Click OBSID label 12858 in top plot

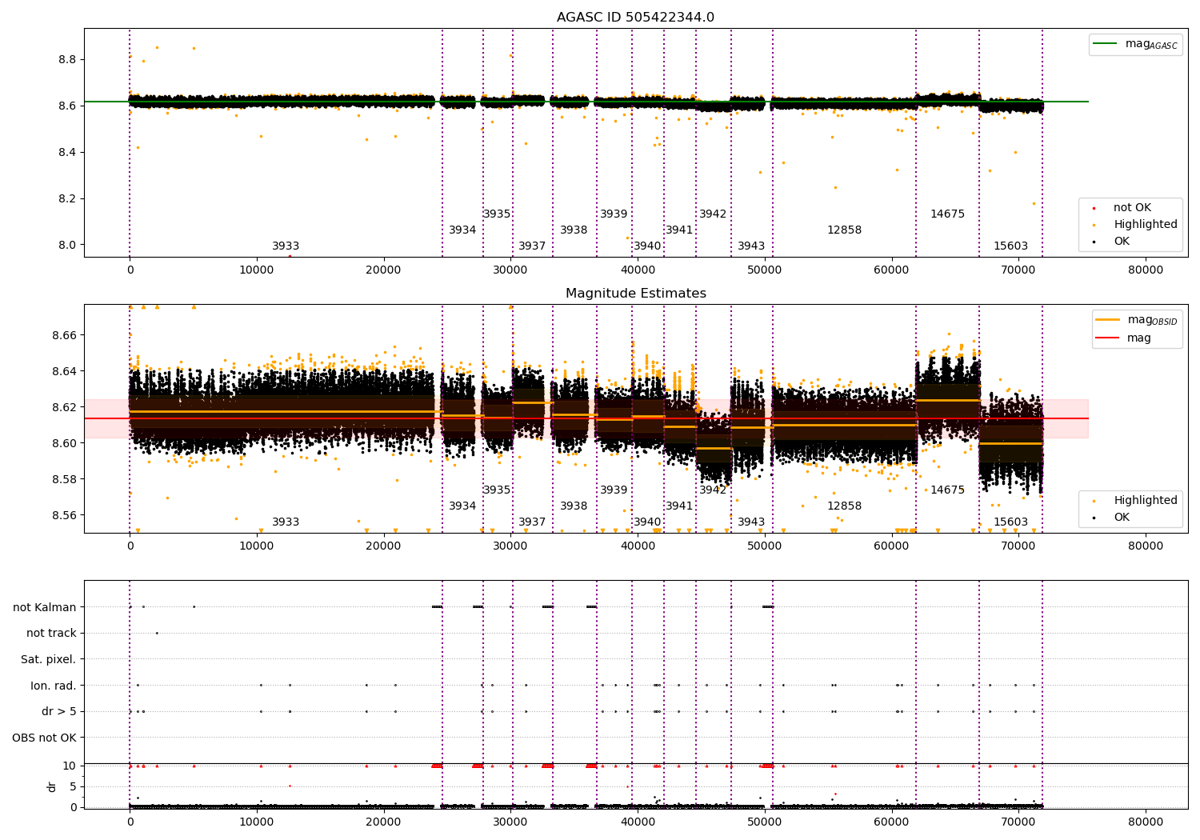tap(845, 230)
